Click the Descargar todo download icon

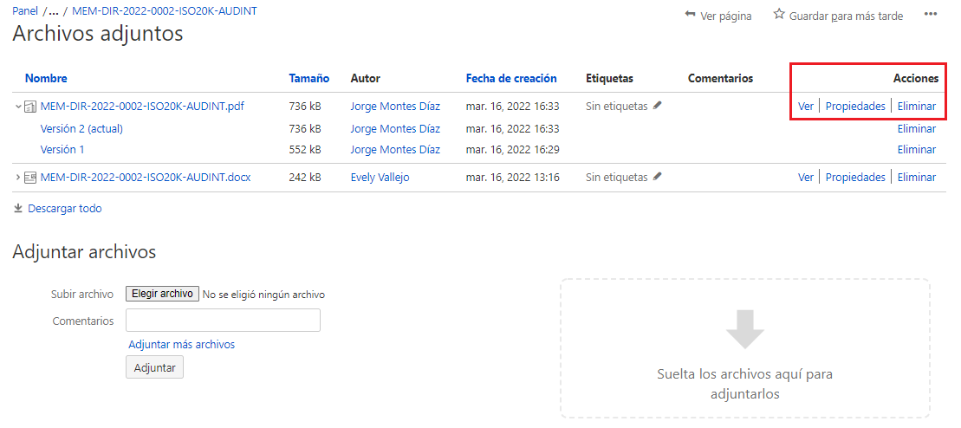18,209
